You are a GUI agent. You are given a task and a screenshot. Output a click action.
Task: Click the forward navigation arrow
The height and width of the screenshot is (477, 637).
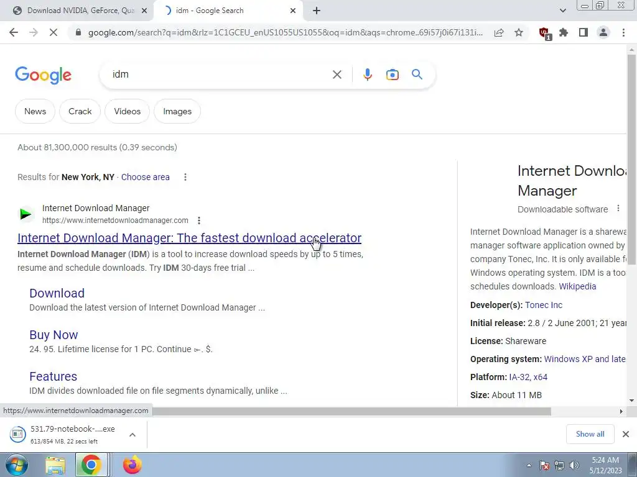(x=34, y=32)
